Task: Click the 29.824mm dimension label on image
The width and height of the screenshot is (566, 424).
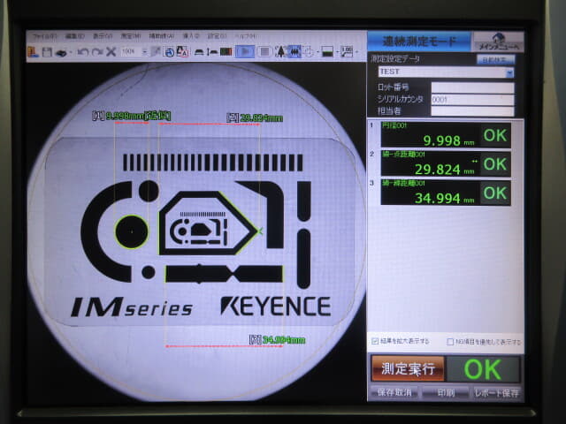Action: 255,117
